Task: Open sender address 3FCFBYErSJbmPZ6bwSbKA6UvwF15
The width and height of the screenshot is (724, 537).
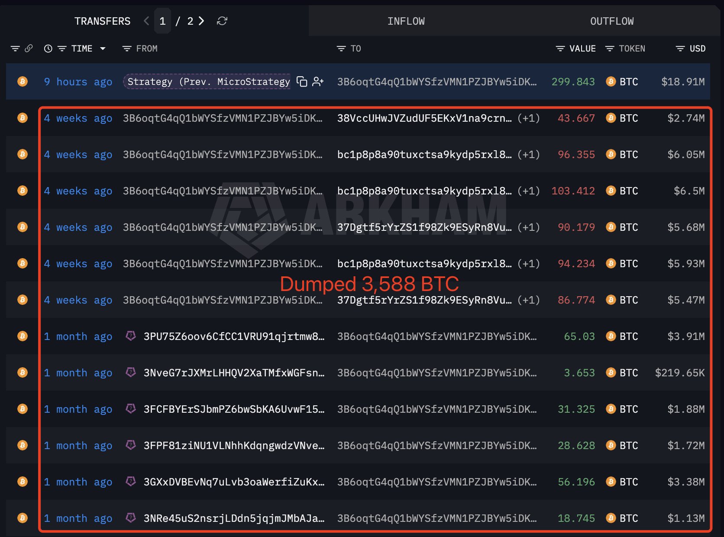Action: (x=234, y=409)
